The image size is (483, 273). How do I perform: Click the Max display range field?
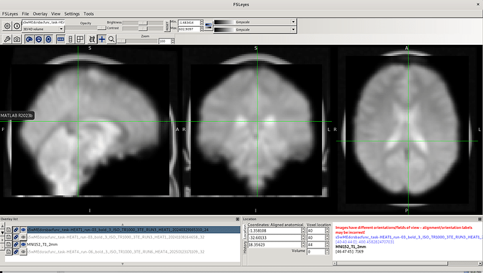point(189,29)
